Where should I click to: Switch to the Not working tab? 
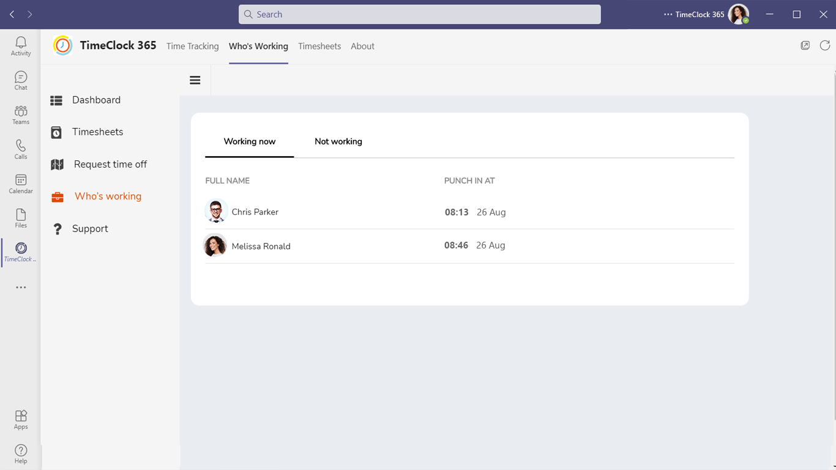pos(338,141)
